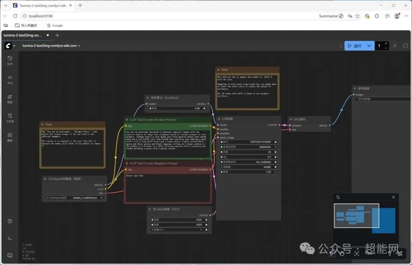Viewport: 412px width, 265px height.
Task: Increase the shift value in AuraFlow sampling node
Action: pyautogui.click(x=205, y=108)
